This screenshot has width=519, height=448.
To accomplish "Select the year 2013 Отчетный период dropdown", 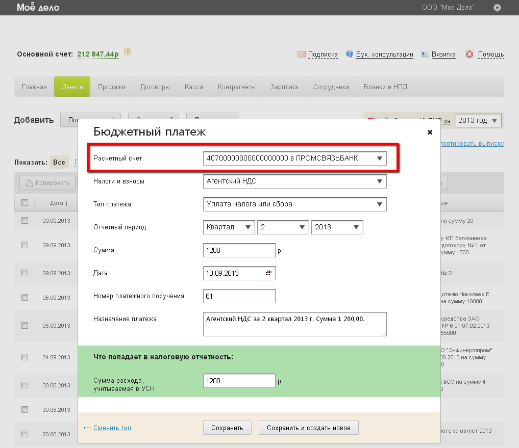I will (337, 227).
